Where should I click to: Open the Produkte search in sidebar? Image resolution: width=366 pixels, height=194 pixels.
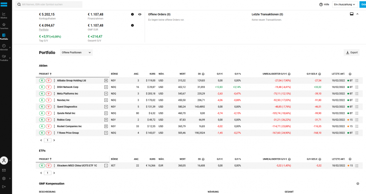4,58
